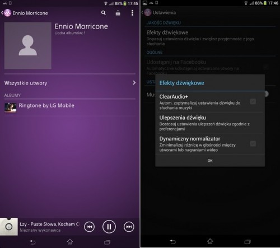Tap the now-playing album art thumbnail
Image resolution: width=280 pixels, height=248 pixels.
(x=9, y=227)
